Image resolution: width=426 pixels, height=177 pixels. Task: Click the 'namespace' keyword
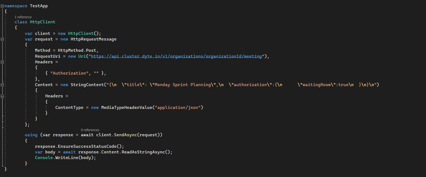[x=16, y=6]
